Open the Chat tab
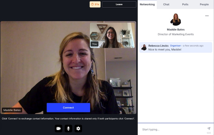 pos(166,4)
